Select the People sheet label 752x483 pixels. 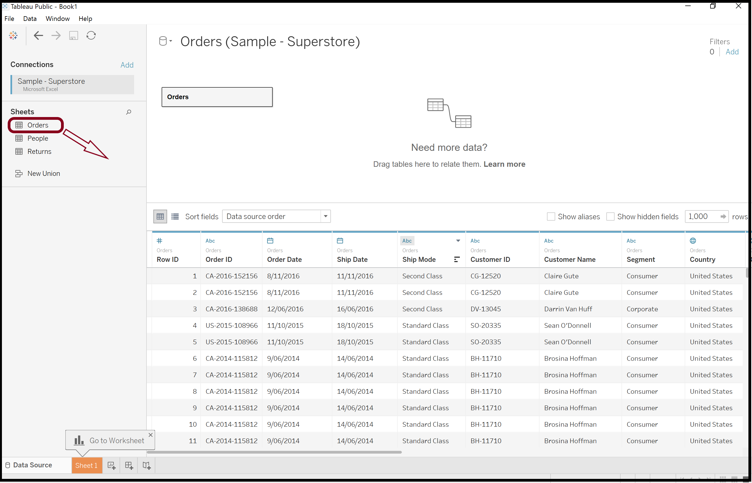[x=38, y=138]
